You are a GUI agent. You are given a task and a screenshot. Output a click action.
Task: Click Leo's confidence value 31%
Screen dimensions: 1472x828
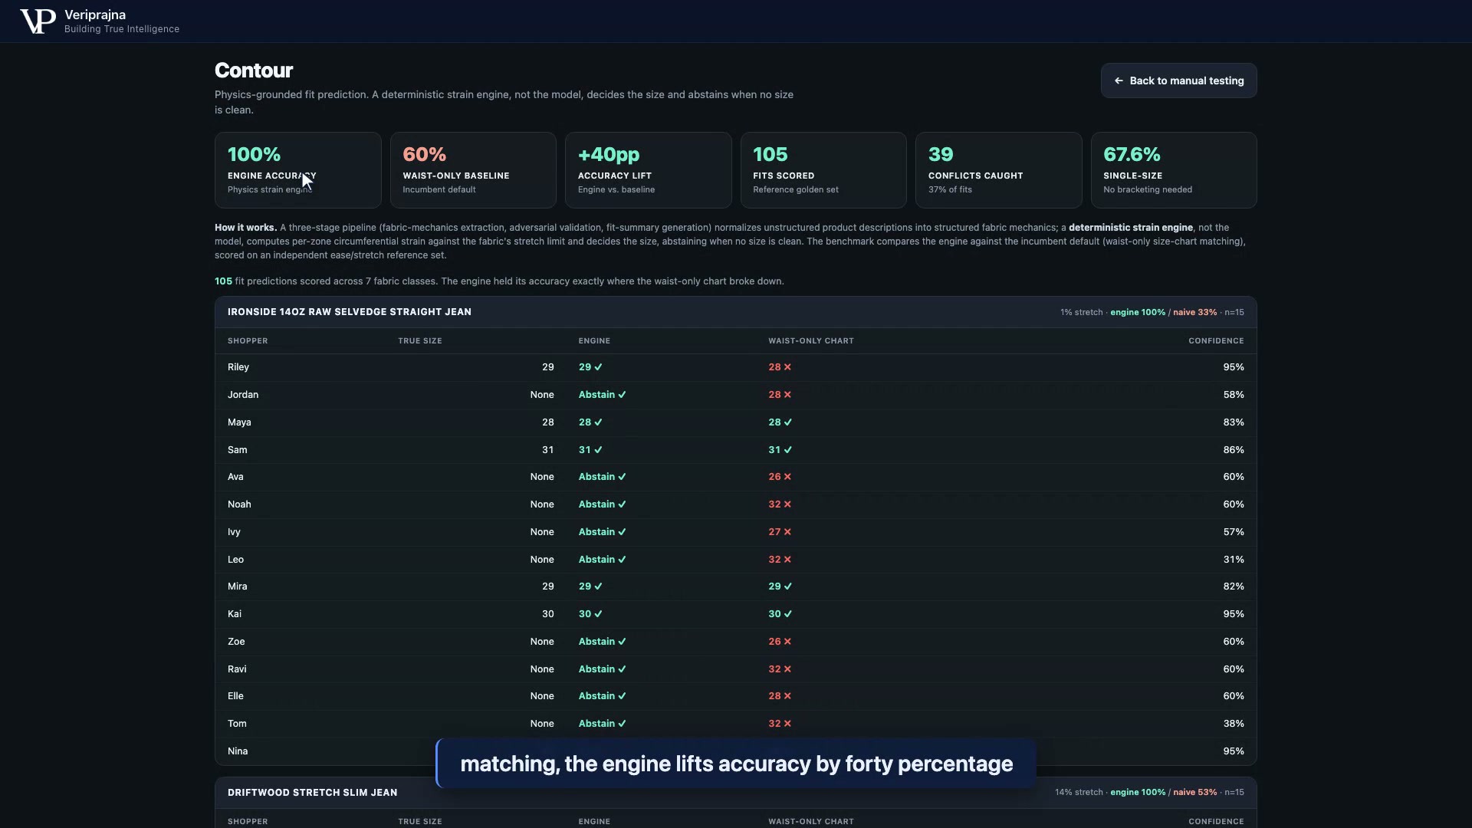point(1234,560)
